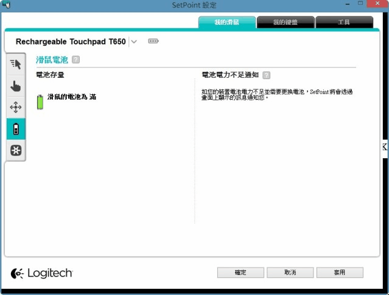The width and height of the screenshot is (389, 295).
Task: Click the green full battery icon
Action: [x=40, y=102]
